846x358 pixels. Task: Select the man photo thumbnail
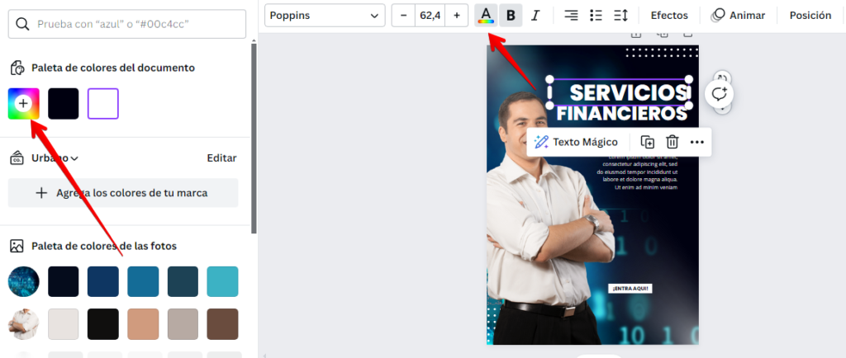[24, 324]
